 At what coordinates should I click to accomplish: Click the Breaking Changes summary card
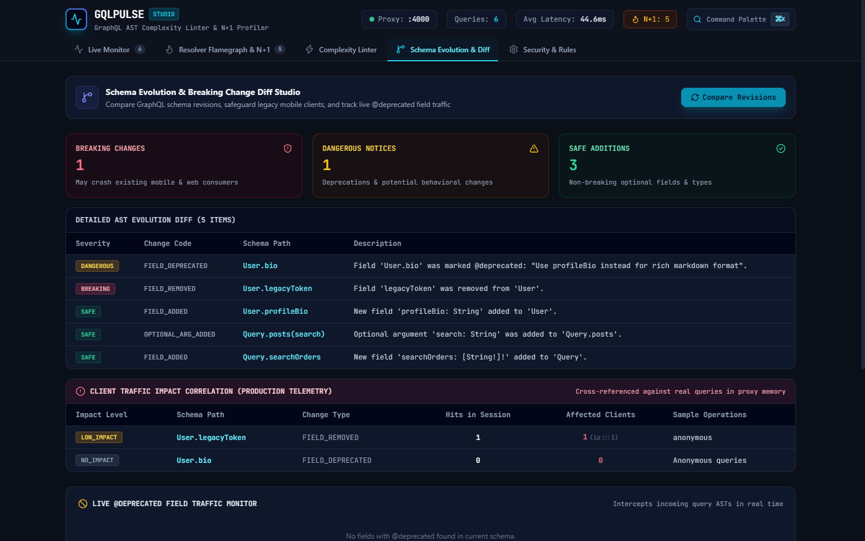click(x=184, y=165)
